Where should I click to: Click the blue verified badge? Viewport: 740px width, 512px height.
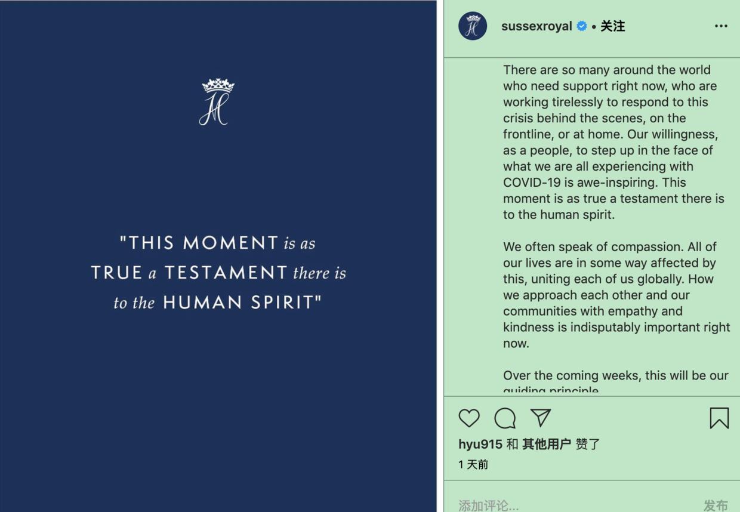(x=582, y=26)
